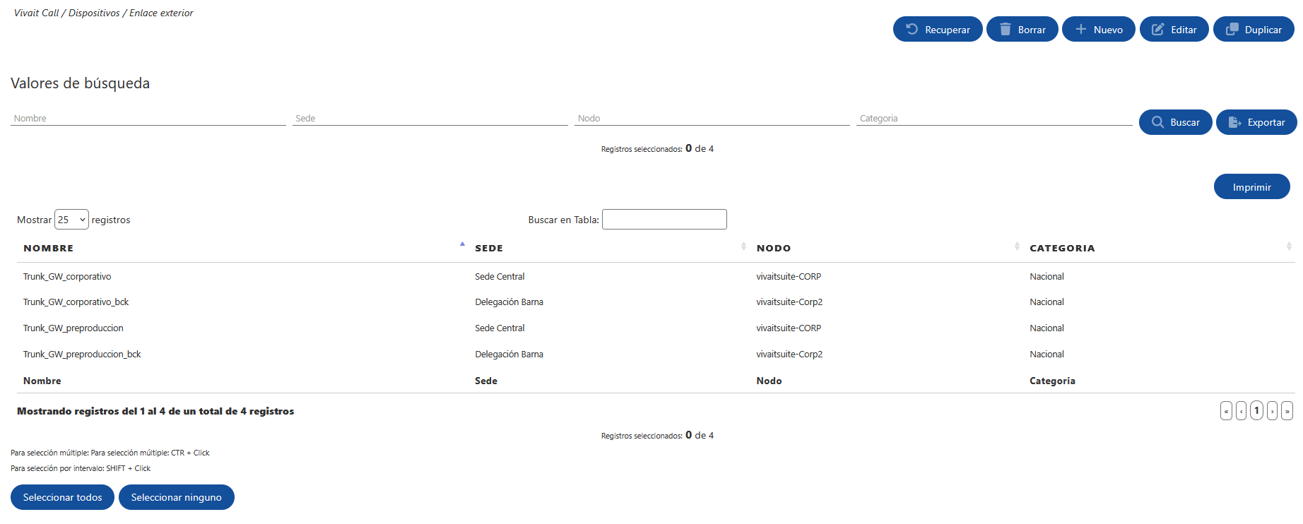Select the Trunk_GW_preproduccion_bck row

point(656,354)
